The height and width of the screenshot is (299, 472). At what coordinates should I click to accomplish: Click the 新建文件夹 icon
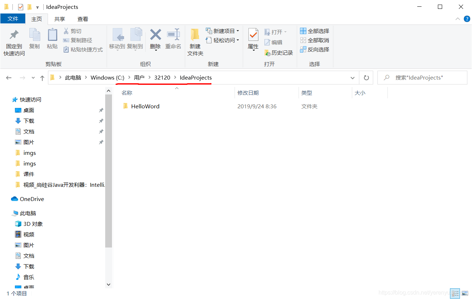pos(195,35)
